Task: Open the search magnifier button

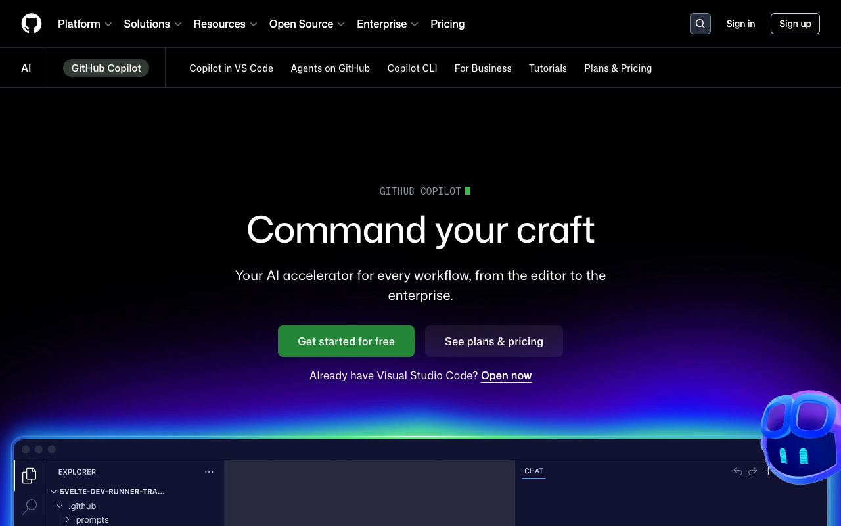Action: [x=700, y=24]
